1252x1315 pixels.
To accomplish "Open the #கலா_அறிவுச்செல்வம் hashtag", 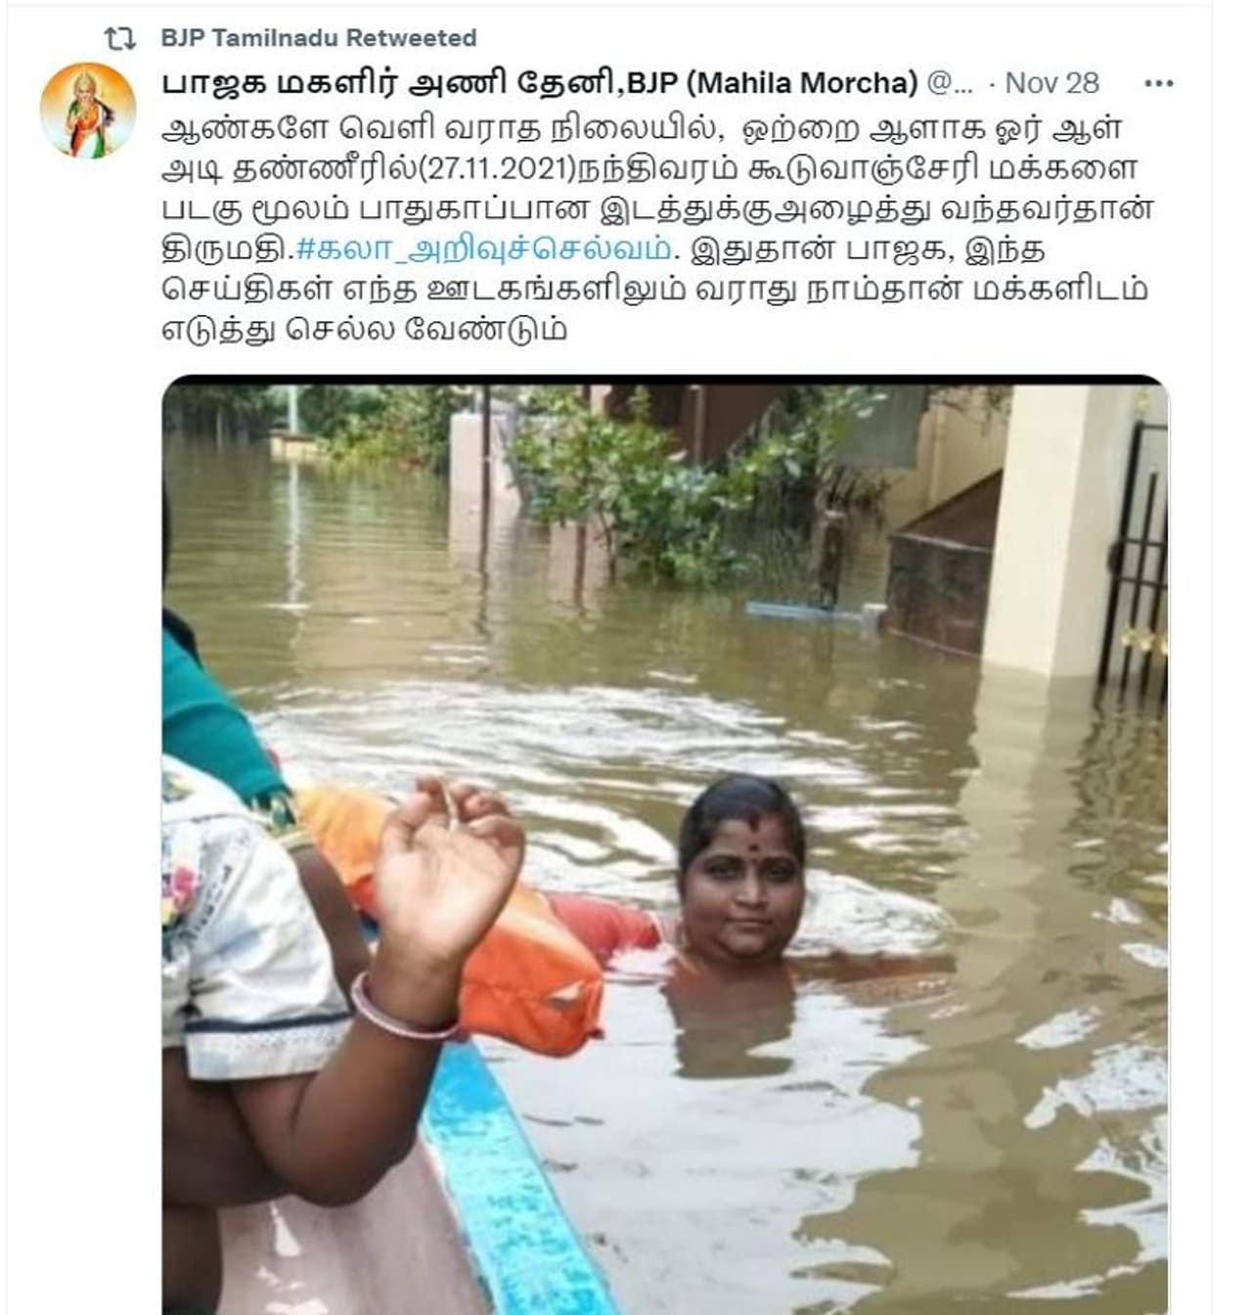I will click(483, 249).
